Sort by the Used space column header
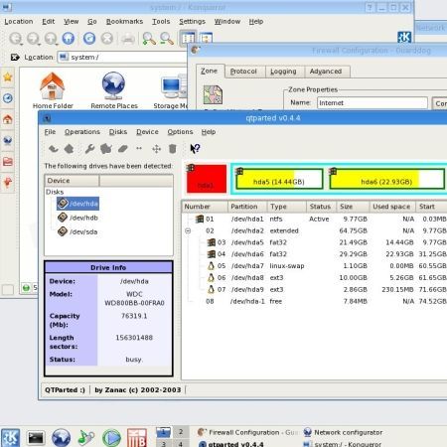This screenshot has width=447, height=447. point(392,207)
